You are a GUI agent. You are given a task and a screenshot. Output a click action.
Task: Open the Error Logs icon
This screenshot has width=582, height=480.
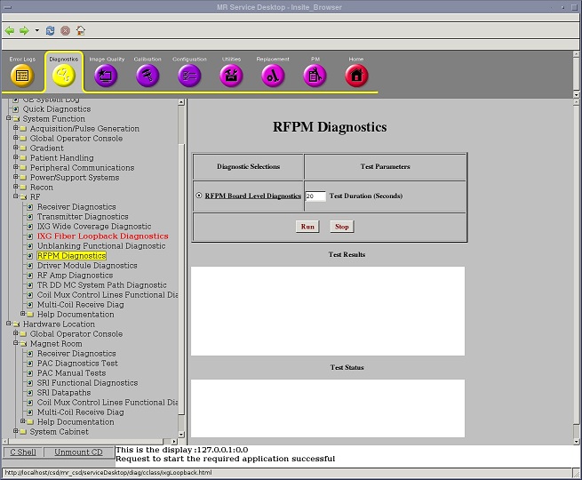point(22,76)
